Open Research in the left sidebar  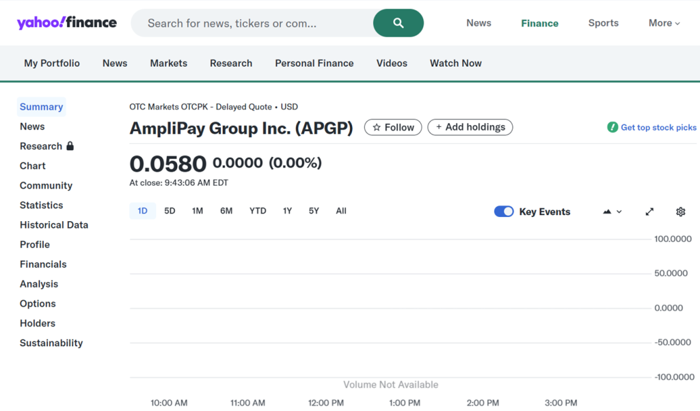tap(41, 146)
